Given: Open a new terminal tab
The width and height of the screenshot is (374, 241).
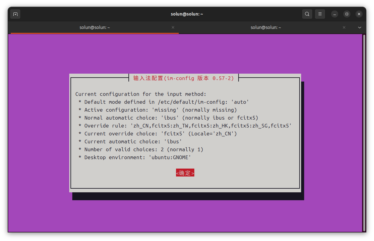Looking at the screenshot, I should (16, 14).
